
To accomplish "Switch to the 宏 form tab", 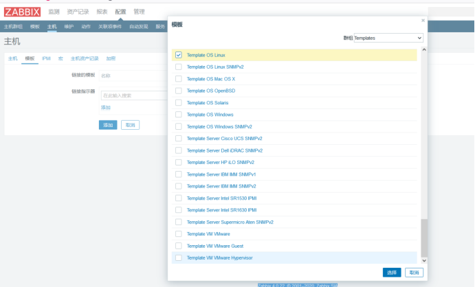I will [x=60, y=58].
